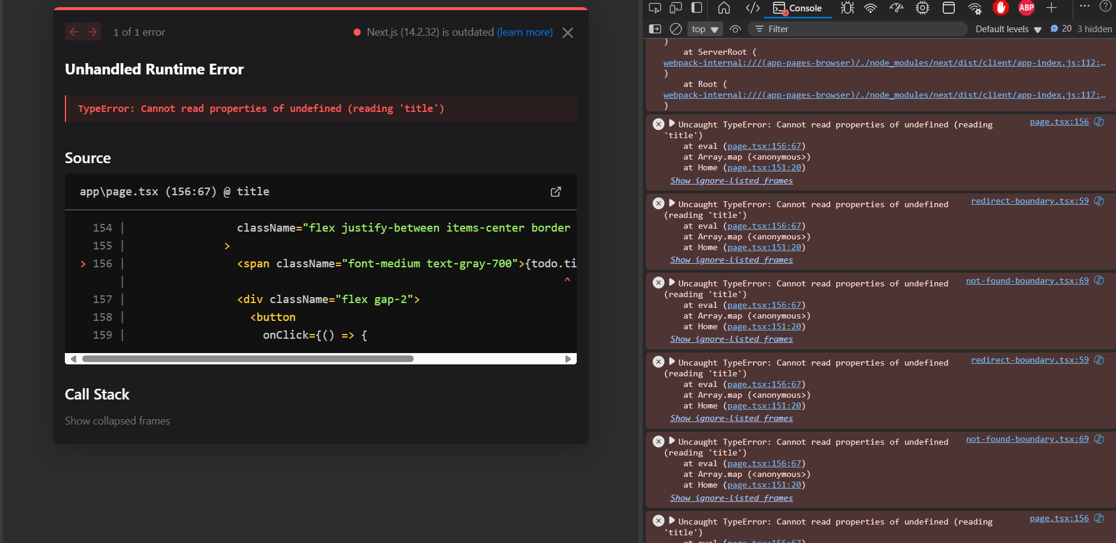Image resolution: width=1116 pixels, height=543 pixels.
Task: Click the AdBlock Plus ABP icon
Action: point(1026,8)
